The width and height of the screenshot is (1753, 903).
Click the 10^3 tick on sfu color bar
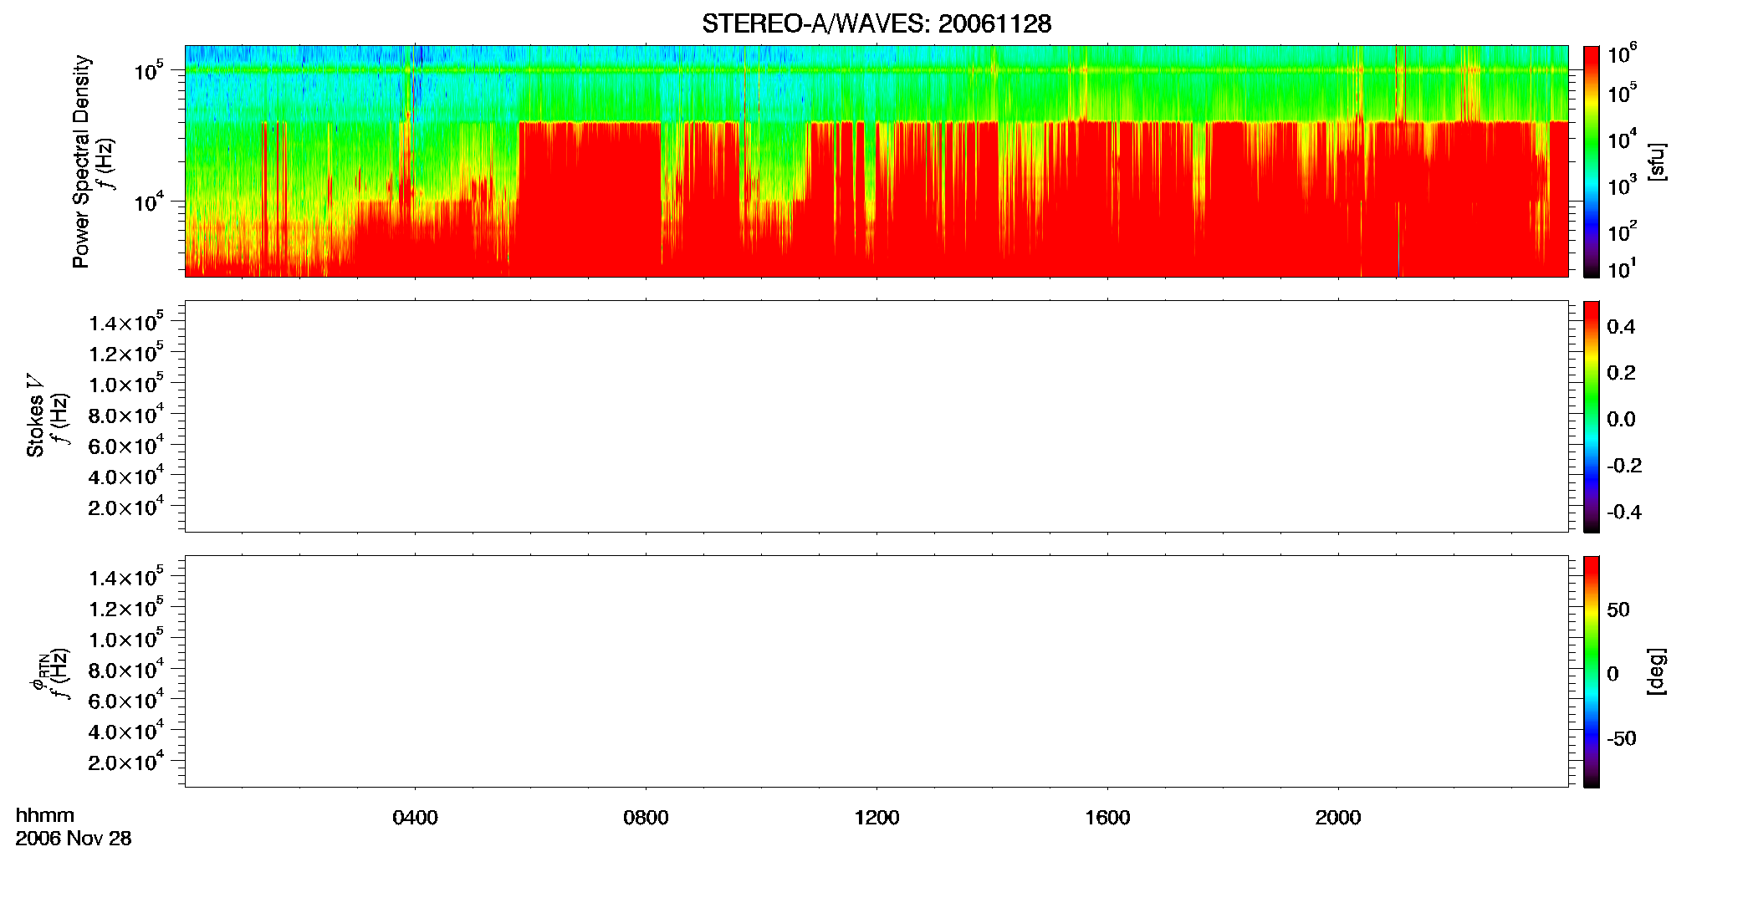coord(1623,186)
